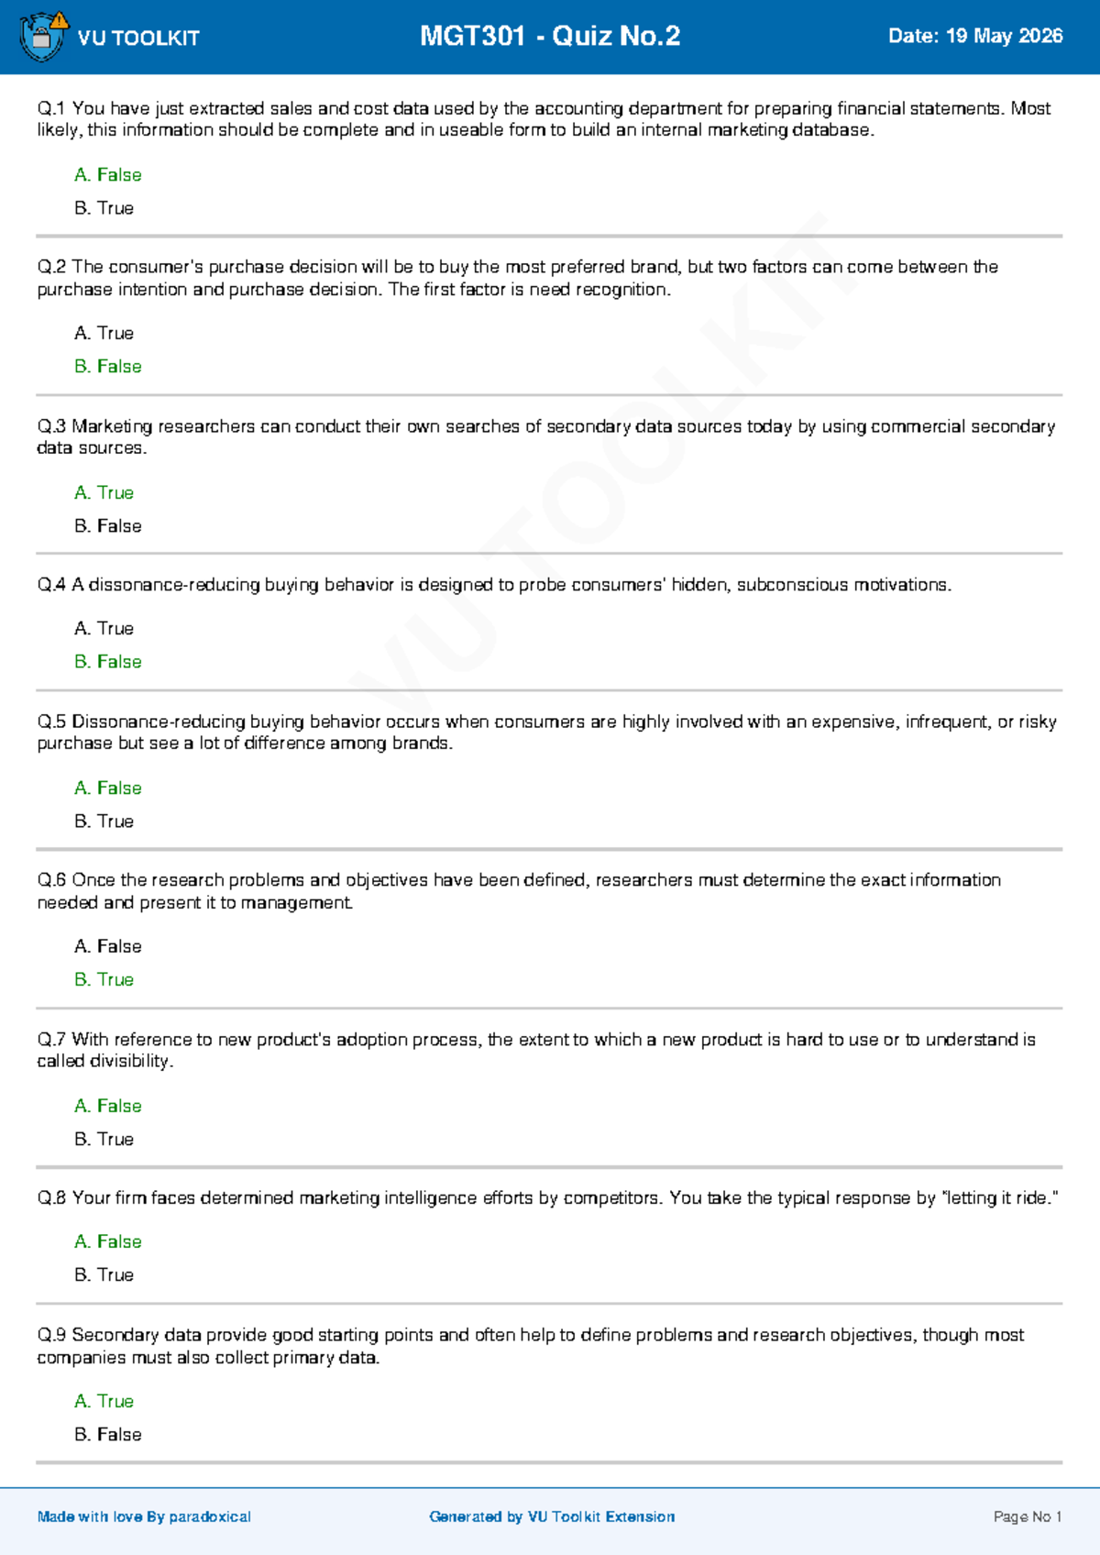The width and height of the screenshot is (1100, 1555).
Task: Select option A. True under Q.3
Action: 104,492
